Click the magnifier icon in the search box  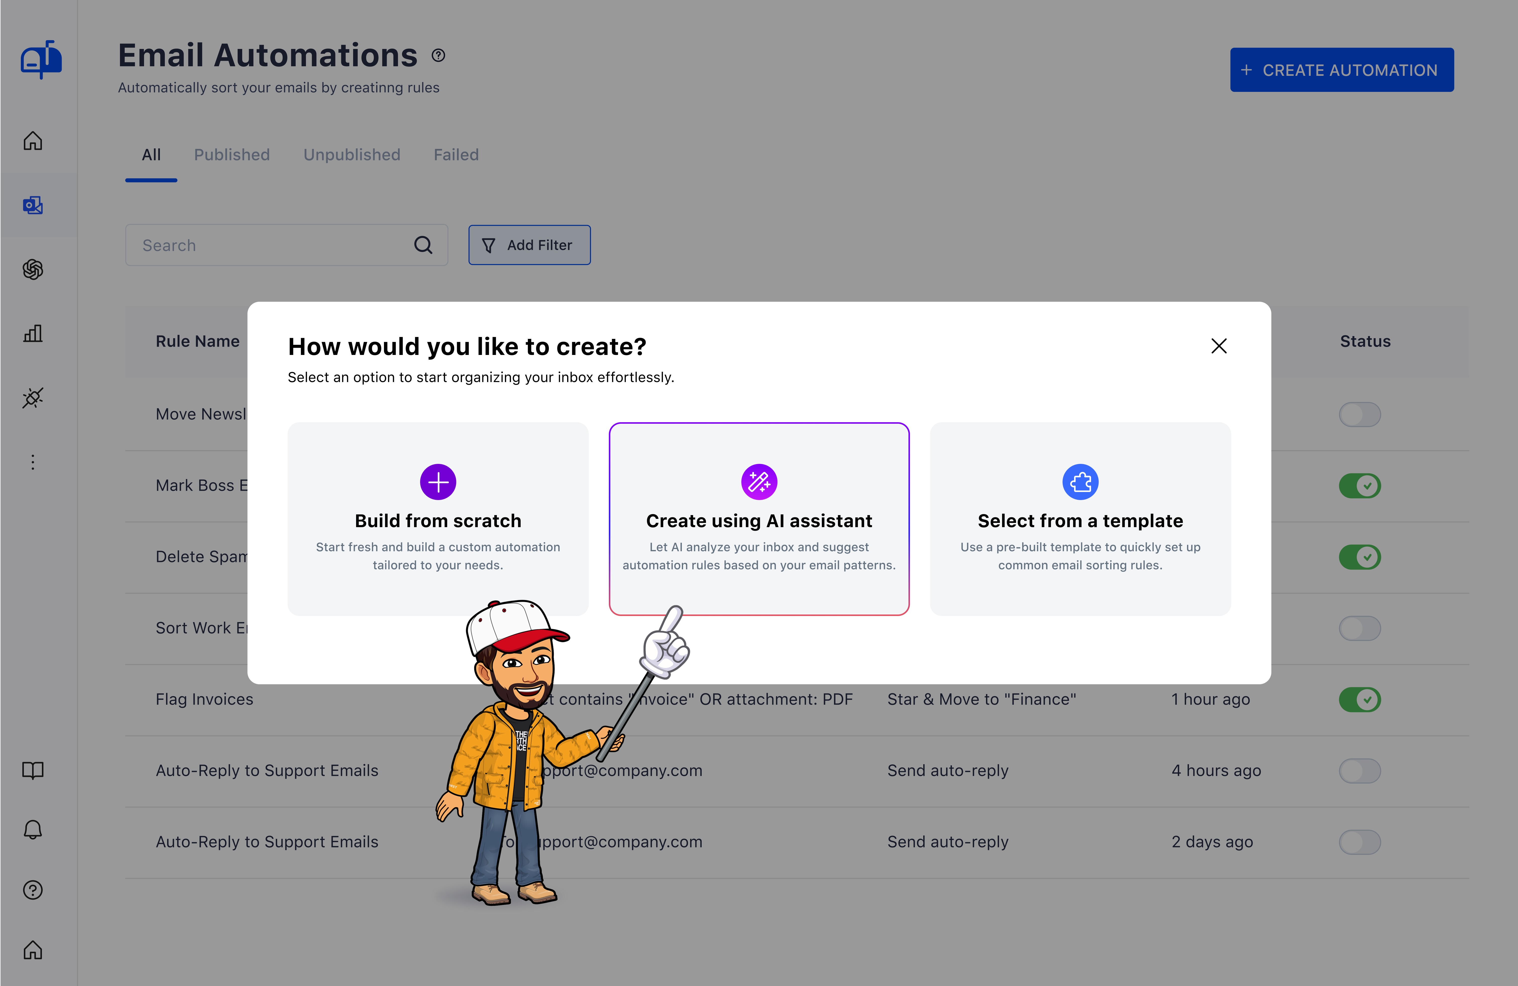pyautogui.click(x=424, y=245)
